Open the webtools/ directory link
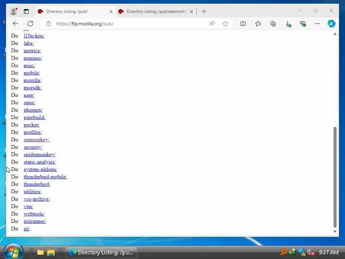The image size is (345, 259). click(x=34, y=214)
